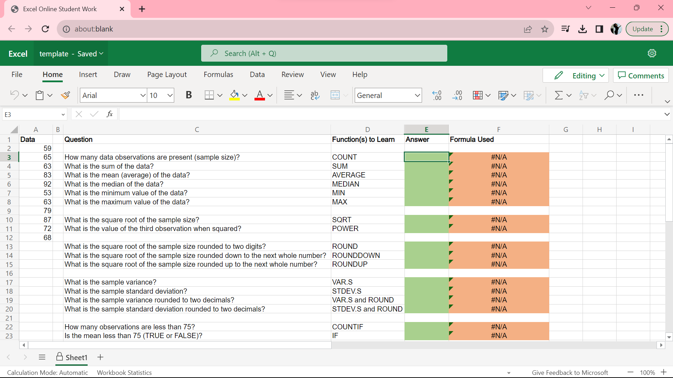This screenshot has width=673, height=378.
Task: Expand the General number format dropdown
Action: coord(417,95)
